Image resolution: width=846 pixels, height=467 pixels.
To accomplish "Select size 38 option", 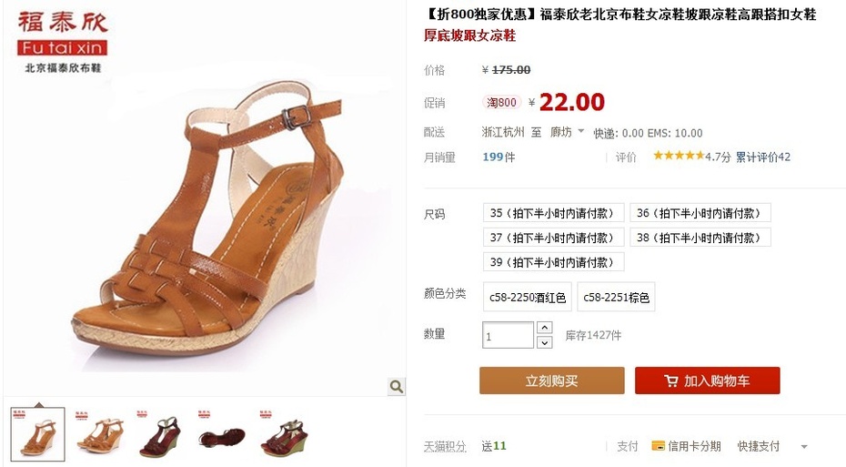I will coord(700,238).
